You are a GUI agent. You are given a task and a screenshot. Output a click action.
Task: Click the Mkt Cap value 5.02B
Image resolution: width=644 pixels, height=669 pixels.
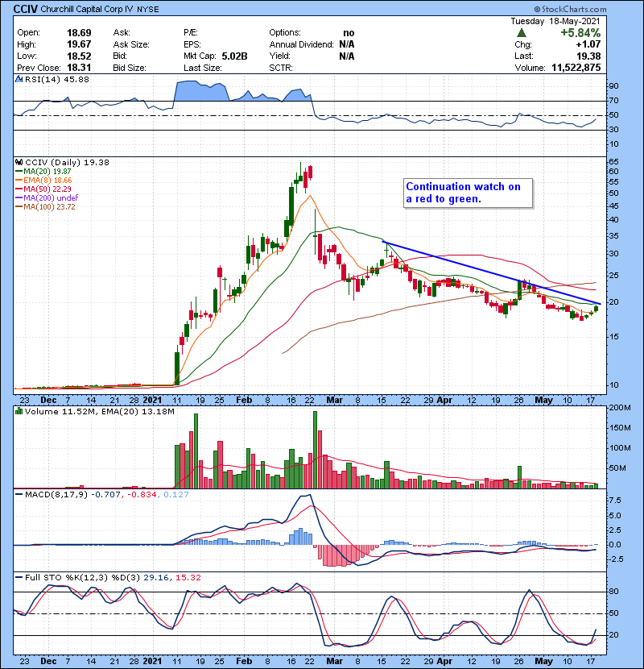coord(234,56)
